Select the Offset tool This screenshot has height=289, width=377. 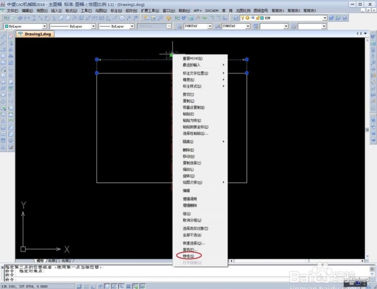tap(11, 56)
